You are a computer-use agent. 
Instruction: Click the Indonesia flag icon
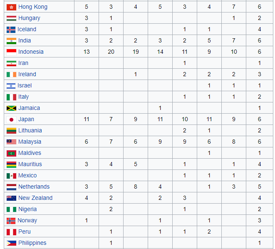pyautogui.click(x=11, y=52)
